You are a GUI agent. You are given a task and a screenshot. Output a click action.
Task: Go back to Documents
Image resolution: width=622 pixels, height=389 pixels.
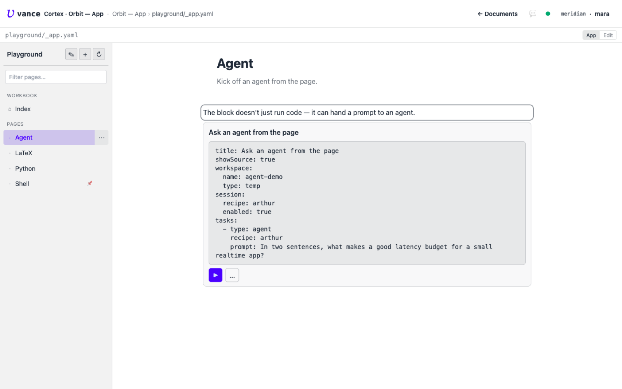tap(498, 14)
